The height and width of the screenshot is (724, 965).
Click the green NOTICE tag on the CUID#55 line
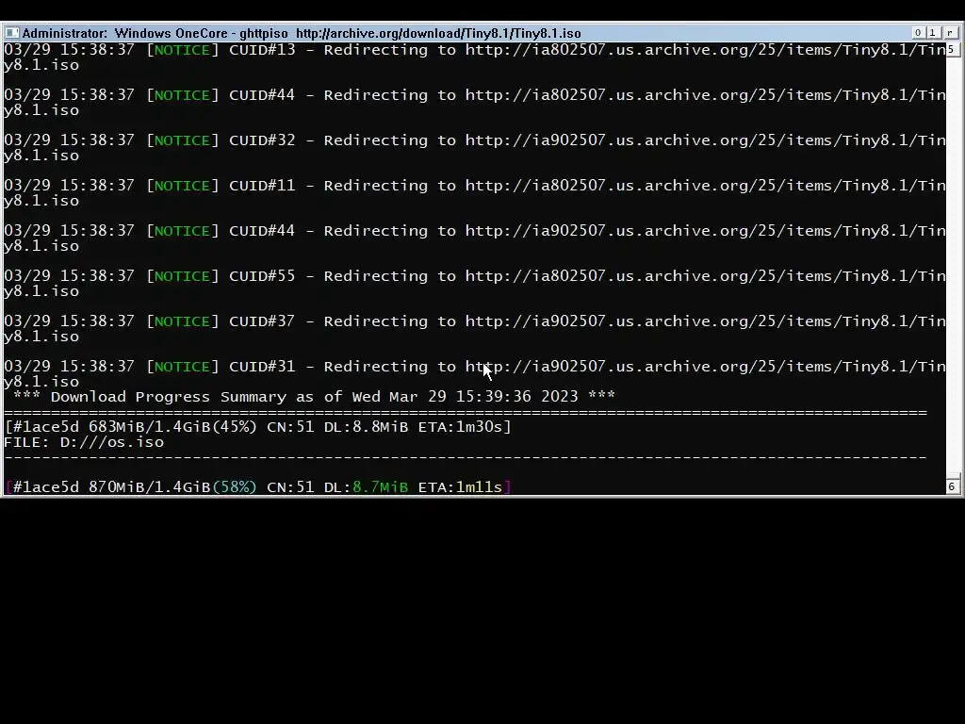click(x=182, y=276)
